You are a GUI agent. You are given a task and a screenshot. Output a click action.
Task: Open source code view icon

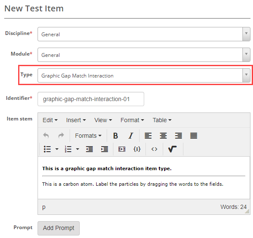pyautogui.click(x=154, y=149)
